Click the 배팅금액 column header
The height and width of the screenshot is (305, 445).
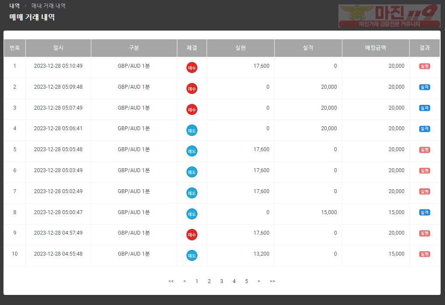[x=376, y=48]
